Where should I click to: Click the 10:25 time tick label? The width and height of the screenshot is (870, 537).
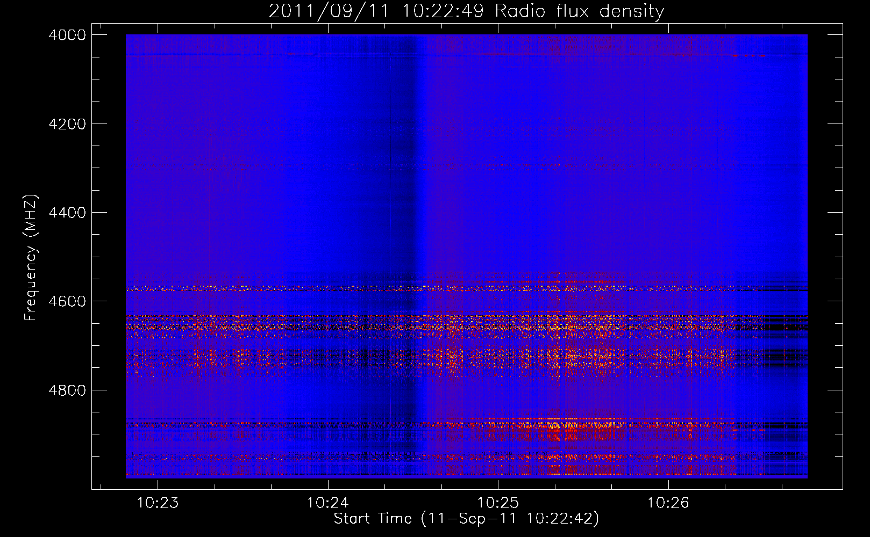(498, 503)
